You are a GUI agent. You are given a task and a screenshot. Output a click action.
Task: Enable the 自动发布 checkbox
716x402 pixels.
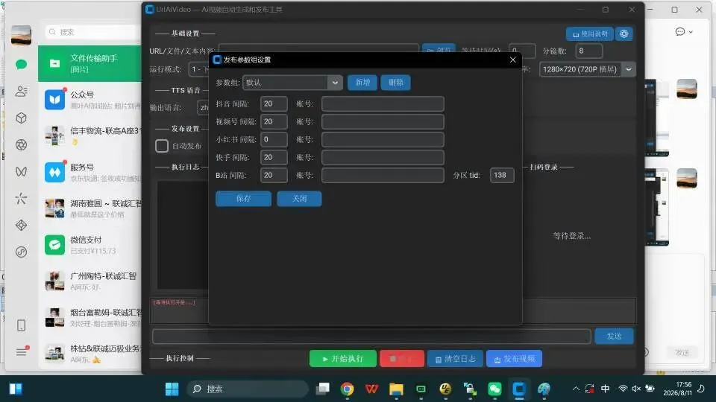tap(162, 146)
